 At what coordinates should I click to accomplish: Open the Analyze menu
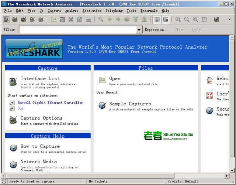coord(72,11)
